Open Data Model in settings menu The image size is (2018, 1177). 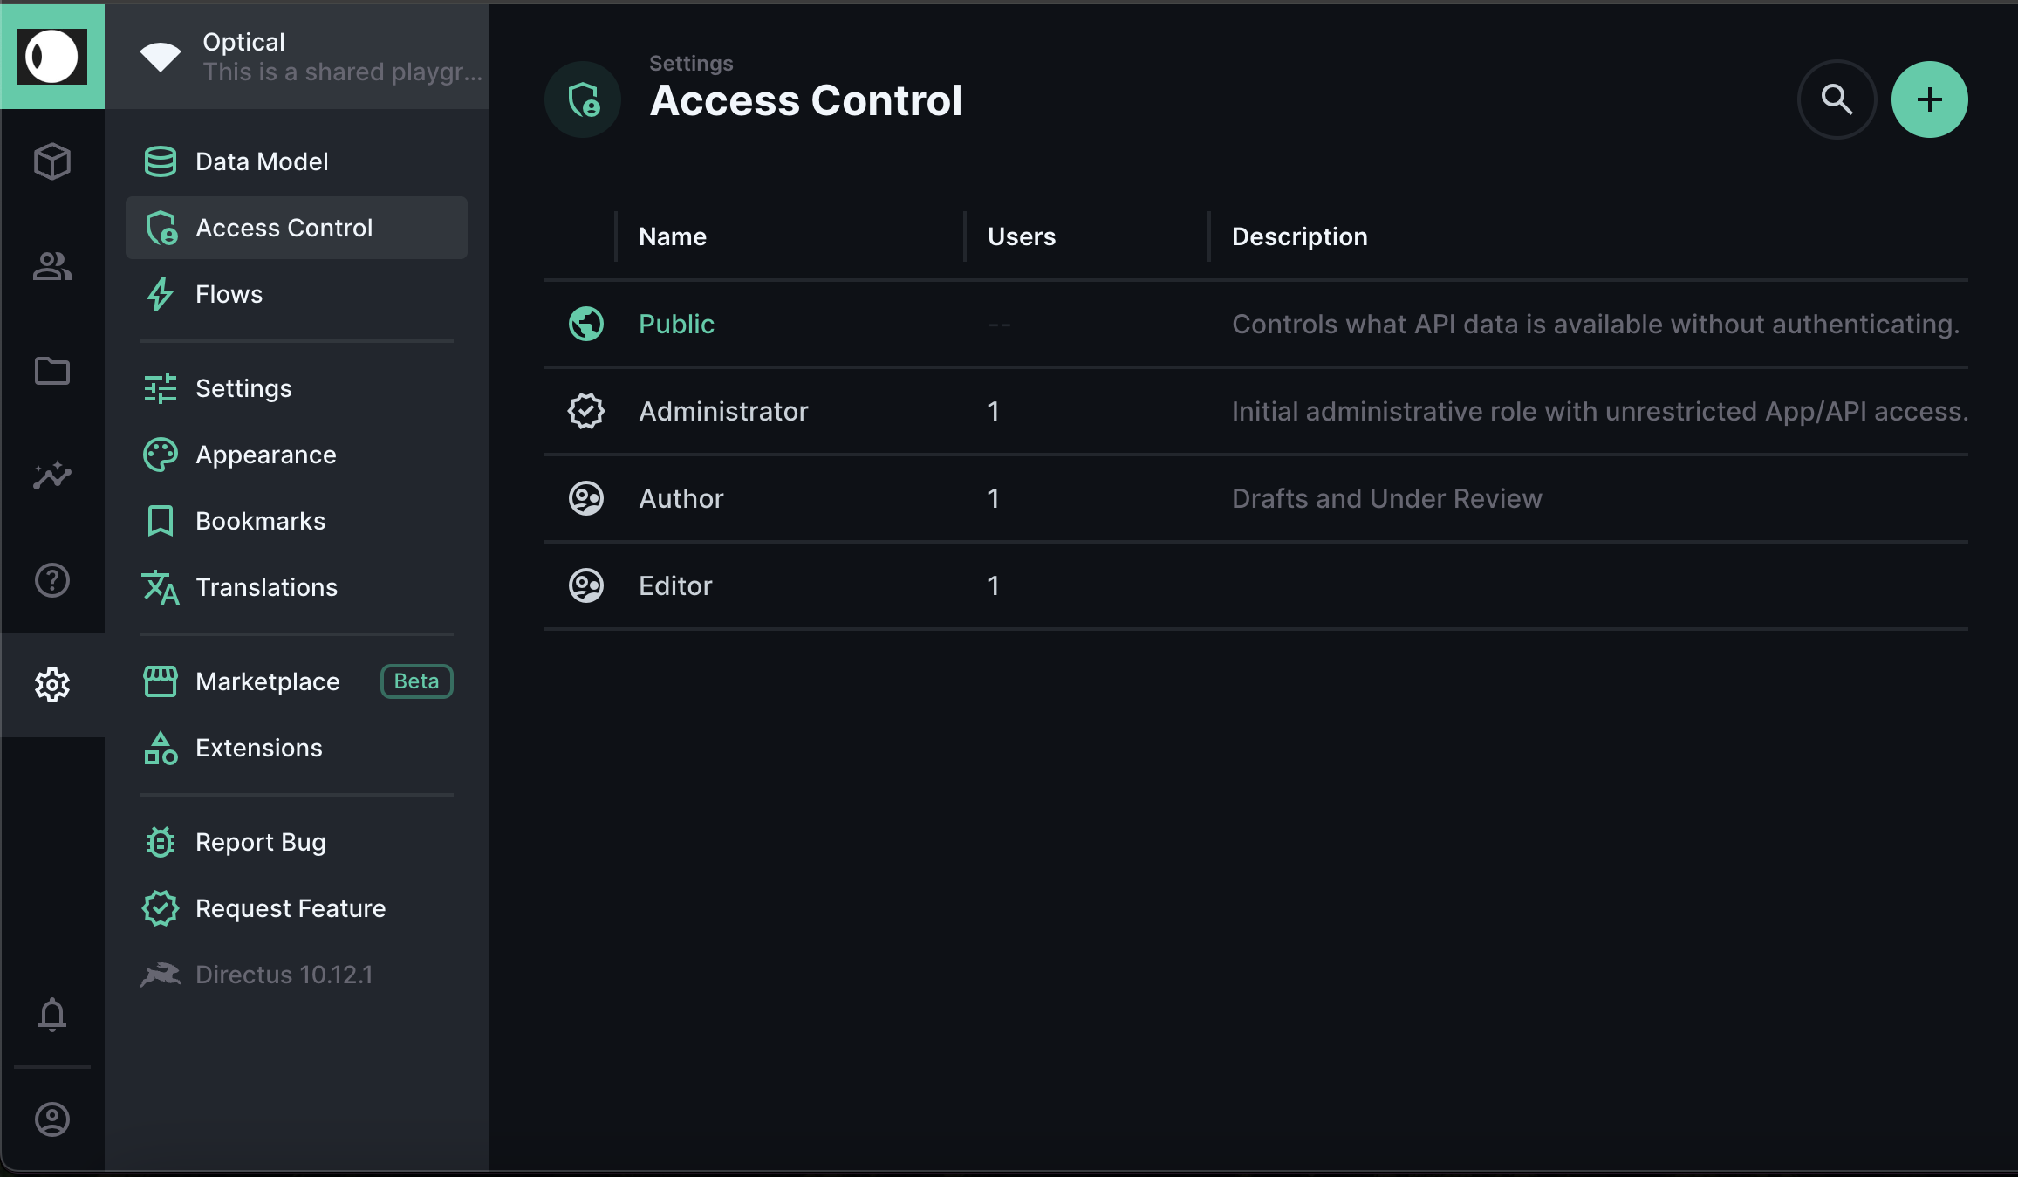pyautogui.click(x=297, y=161)
